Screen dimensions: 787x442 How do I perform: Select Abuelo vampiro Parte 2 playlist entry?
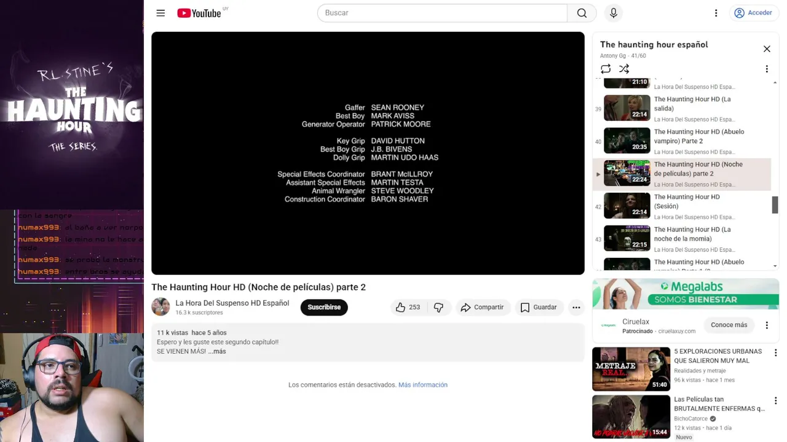681,141
